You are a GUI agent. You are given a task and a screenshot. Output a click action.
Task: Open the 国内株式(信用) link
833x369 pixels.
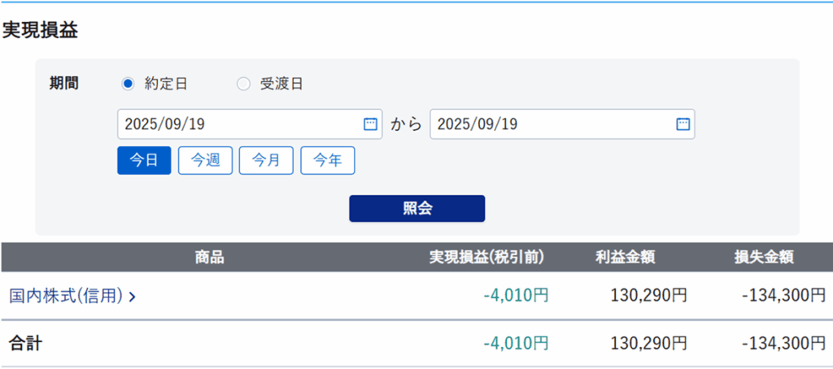tap(66, 296)
